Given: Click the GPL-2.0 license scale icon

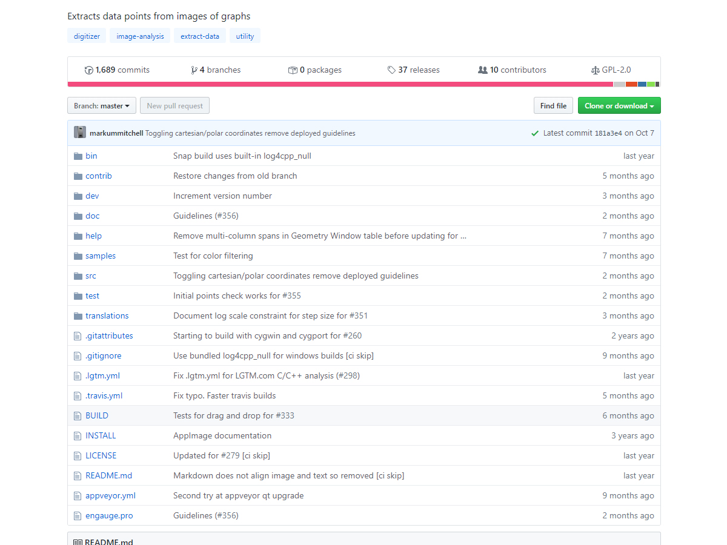Looking at the screenshot, I should click(x=595, y=70).
